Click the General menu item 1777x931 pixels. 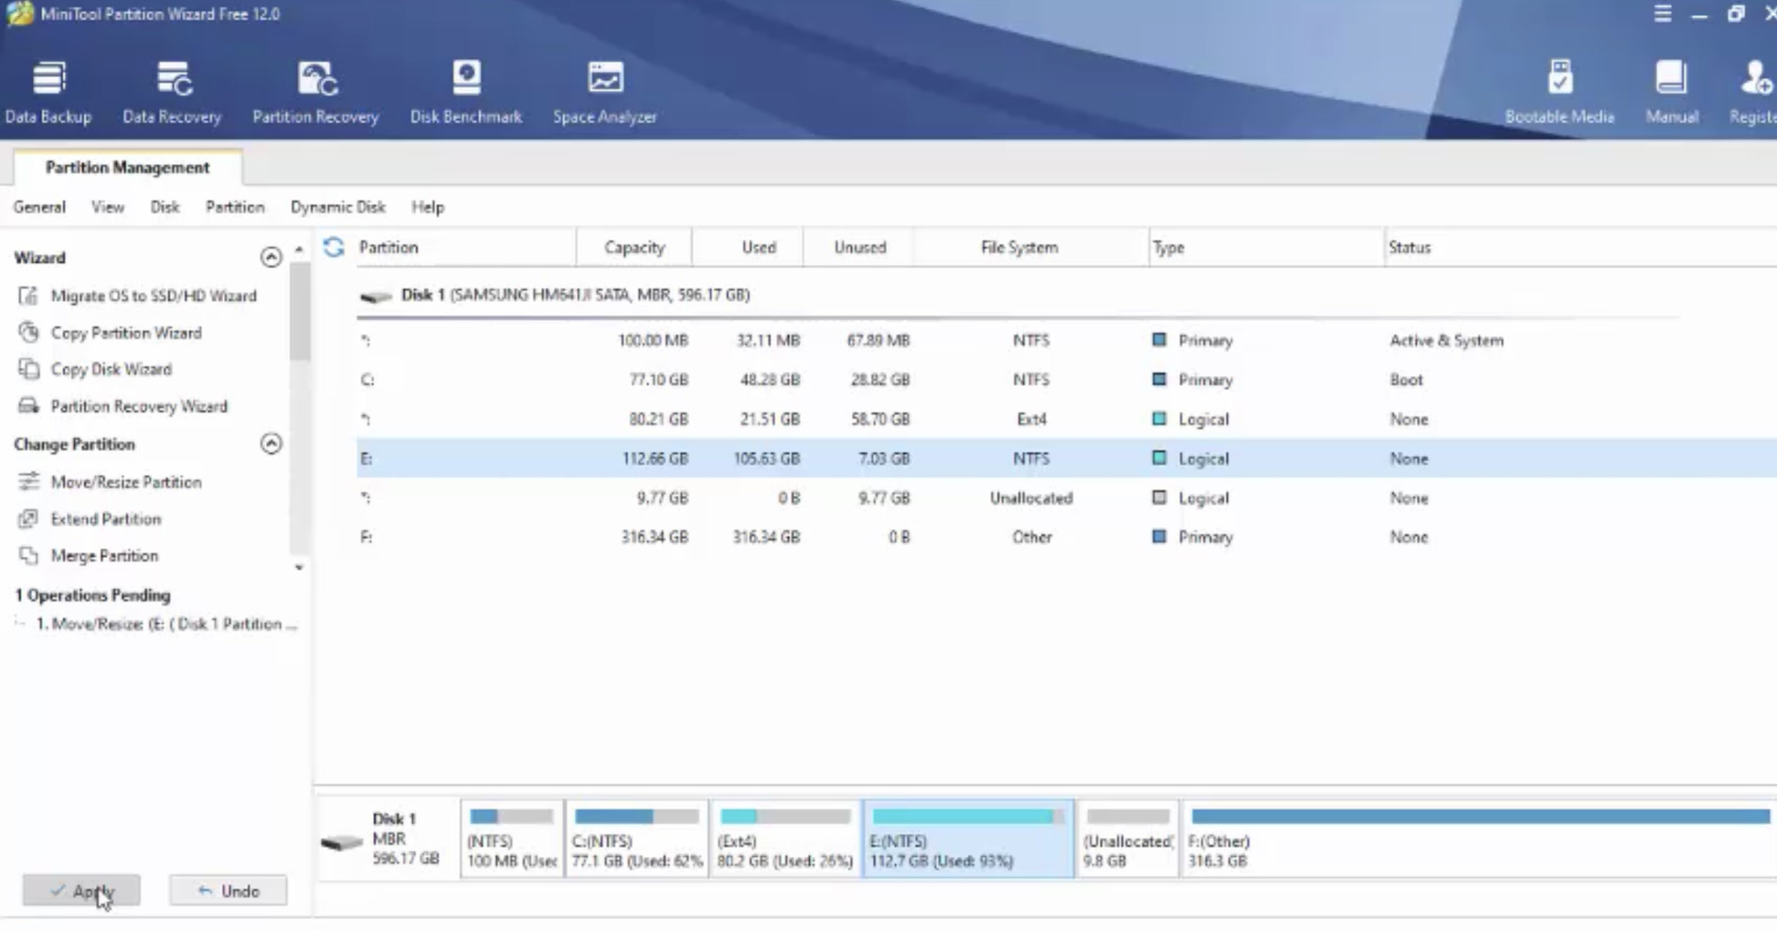pyautogui.click(x=39, y=207)
